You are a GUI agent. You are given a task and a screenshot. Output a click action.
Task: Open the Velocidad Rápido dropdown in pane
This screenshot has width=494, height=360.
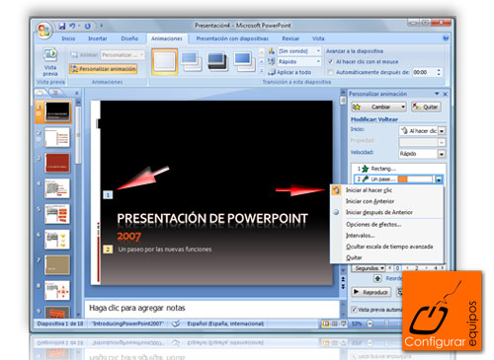(442, 154)
